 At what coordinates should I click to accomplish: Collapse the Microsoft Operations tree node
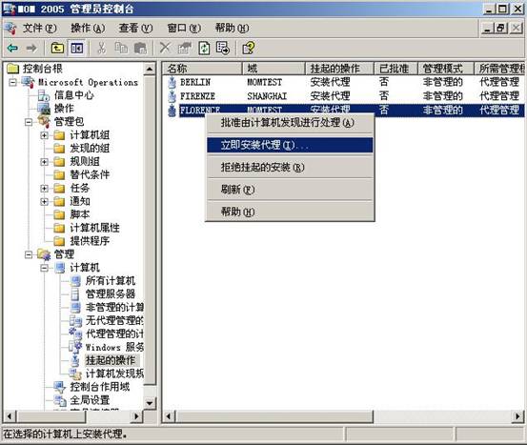click(12, 82)
